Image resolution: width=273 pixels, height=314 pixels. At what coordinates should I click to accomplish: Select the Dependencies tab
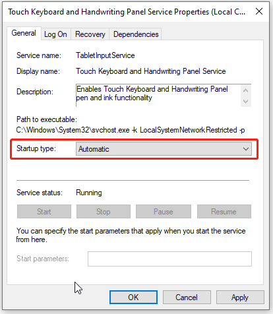tap(136, 34)
